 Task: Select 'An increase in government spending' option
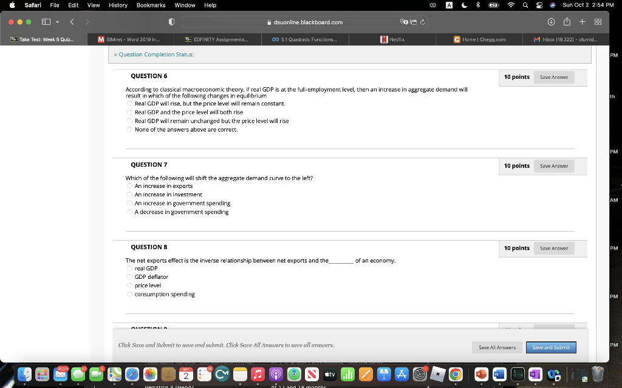click(129, 203)
